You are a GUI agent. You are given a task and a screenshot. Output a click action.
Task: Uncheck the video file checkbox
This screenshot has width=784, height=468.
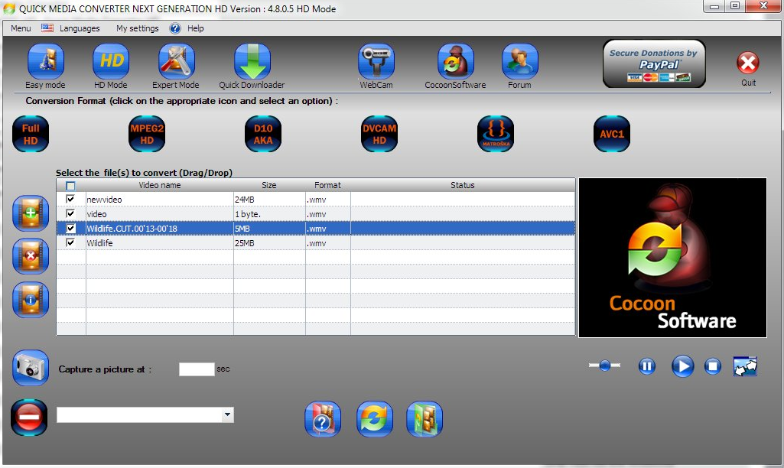coord(70,213)
